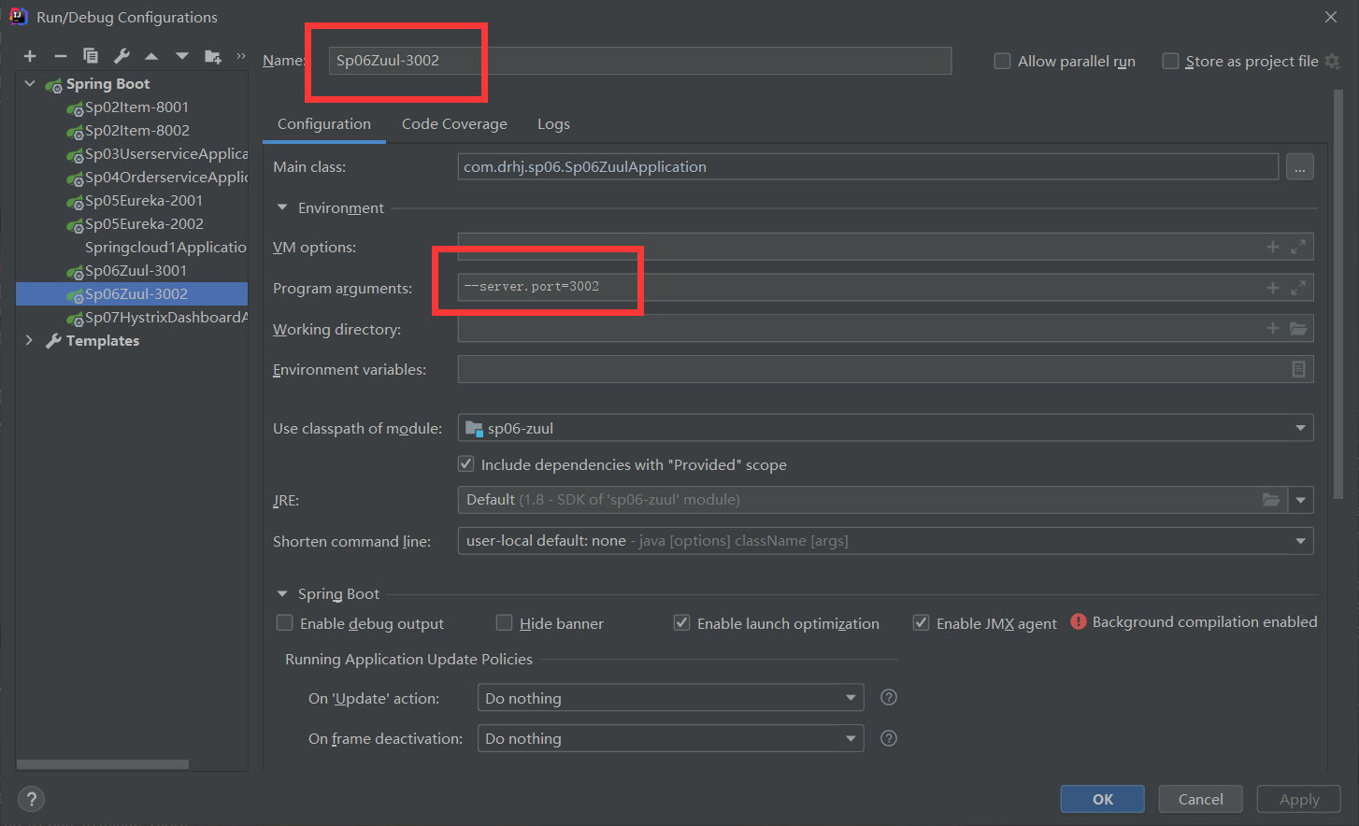Open help for frame deactivation
1359x826 pixels.
pos(889,738)
